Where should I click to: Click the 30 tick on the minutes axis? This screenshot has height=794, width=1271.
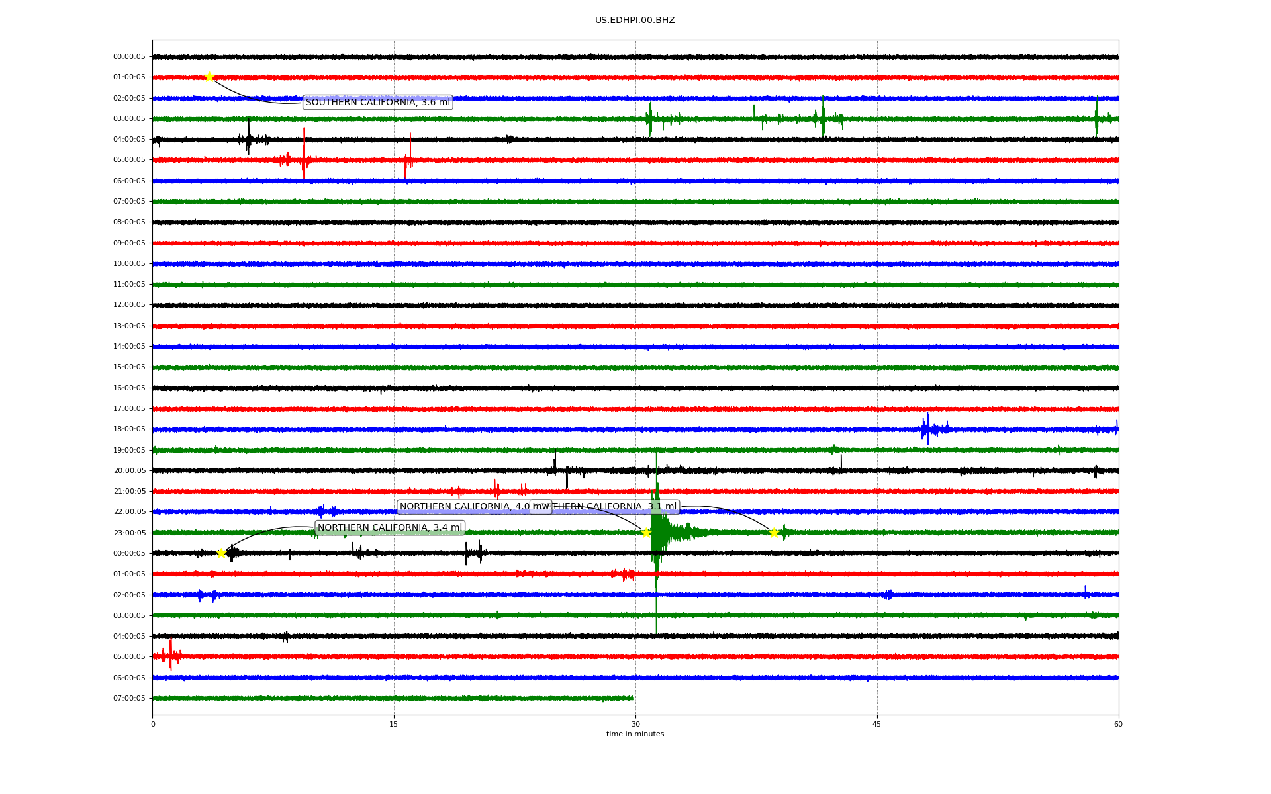point(635,724)
